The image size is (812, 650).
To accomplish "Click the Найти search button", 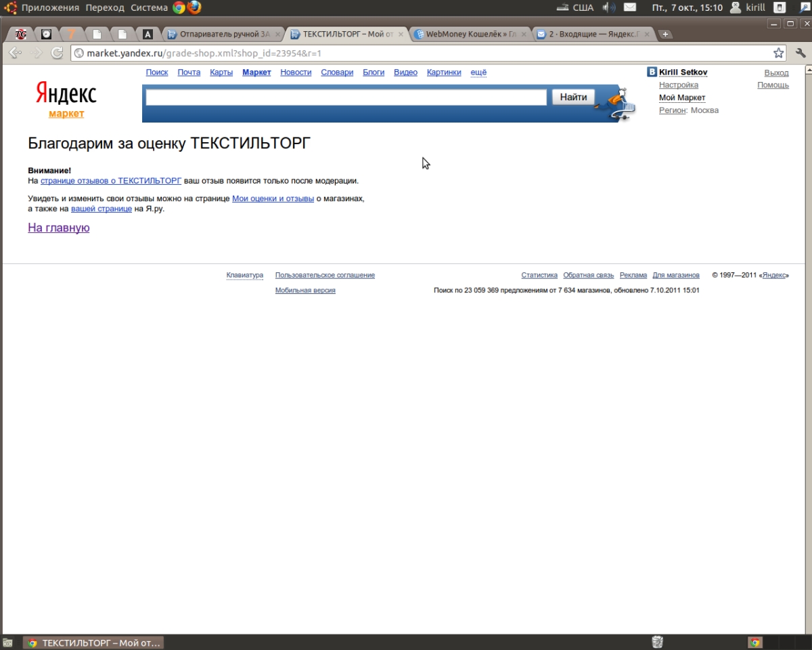I will (x=573, y=97).
